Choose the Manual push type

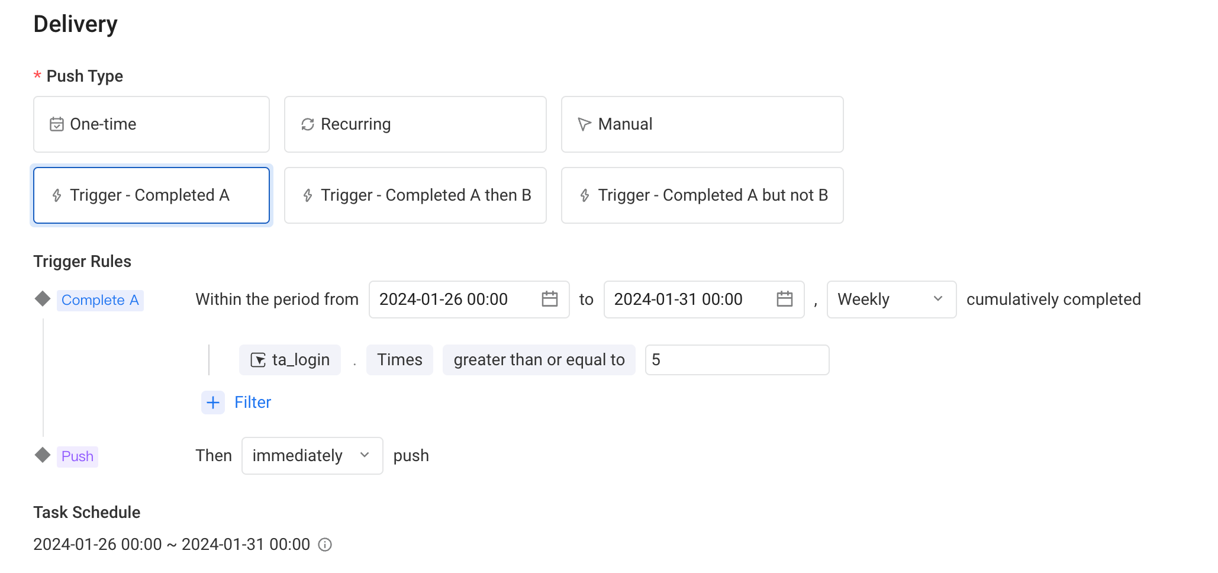coord(703,124)
